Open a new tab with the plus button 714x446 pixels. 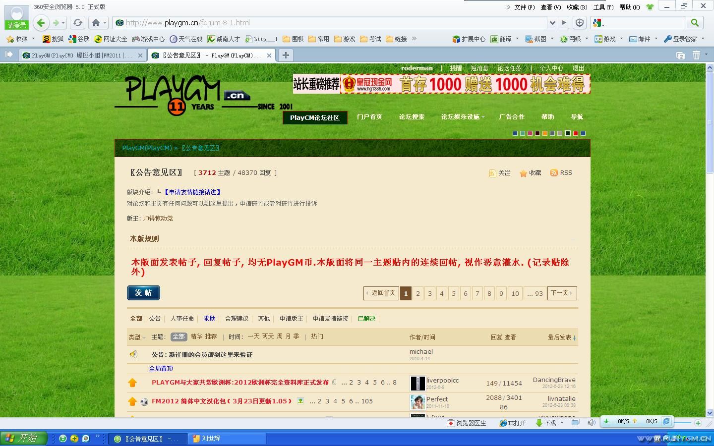[286, 56]
